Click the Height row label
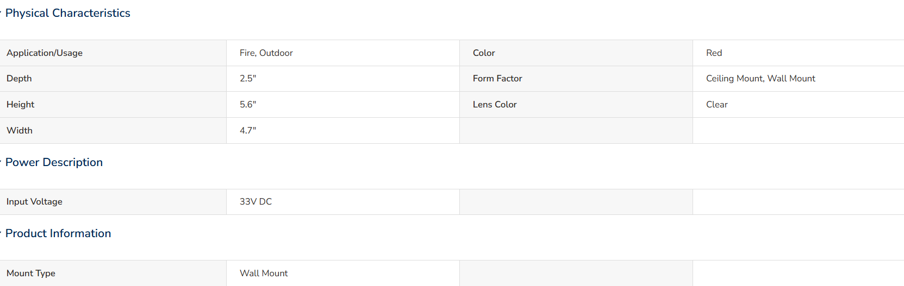Screen dimensions: 904x286 pyautogui.click(x=20, y=105)
